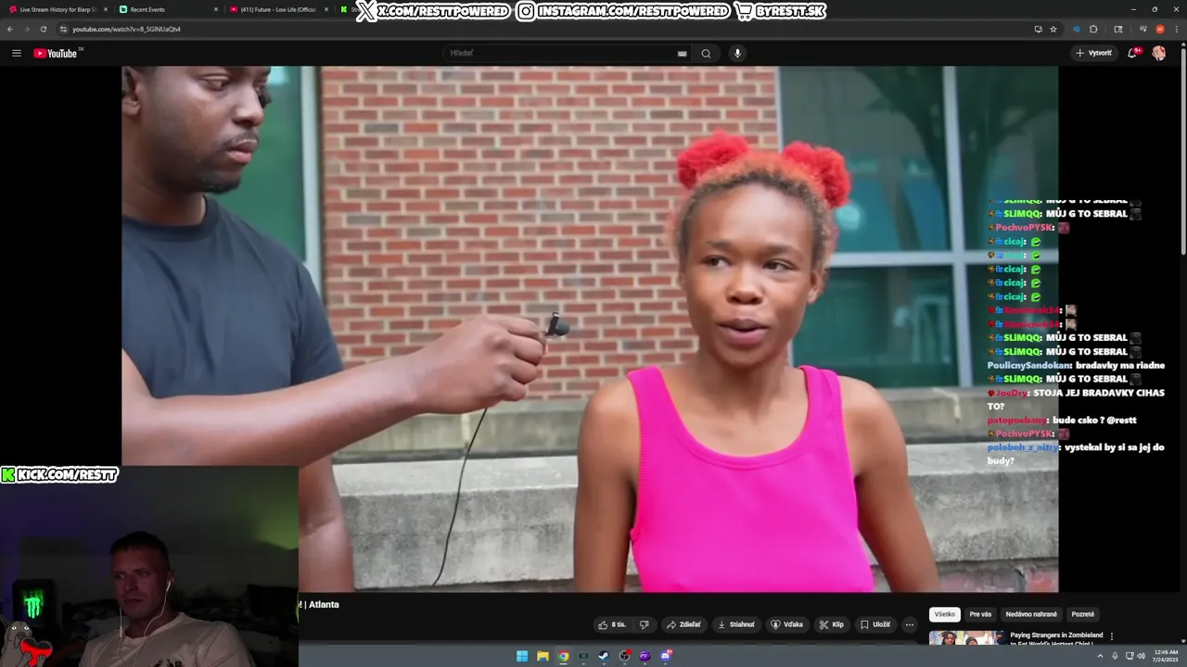This screenshot has width=1187, height=667.
Task: Create a clip with Klip
Action: click(x=832, y=624)
